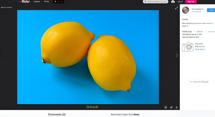Open the faves count link
215x117 pixels.
pyautogui.click(x=199, y=31)
